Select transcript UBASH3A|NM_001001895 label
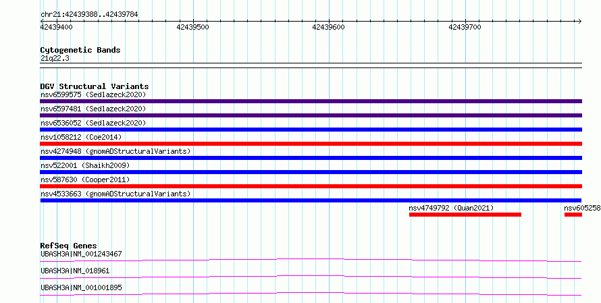Image resolution: width=601 pixels, height=303 pixels. (81, 287)
